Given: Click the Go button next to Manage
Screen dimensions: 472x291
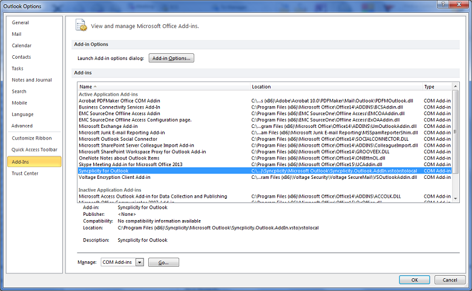Looking at the screenshot, I should 163,263.
